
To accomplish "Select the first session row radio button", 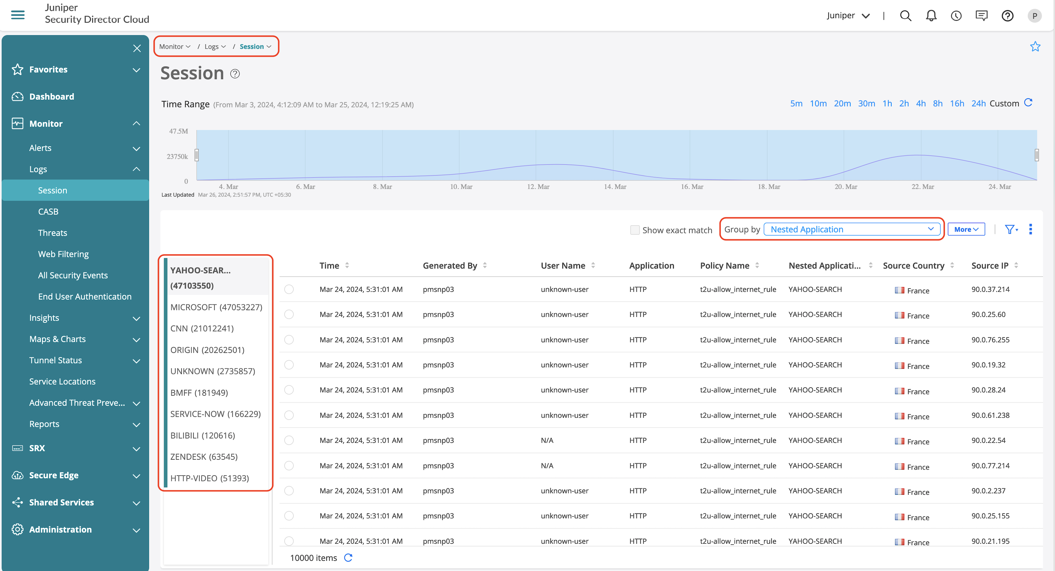I will tap(289, 289).
